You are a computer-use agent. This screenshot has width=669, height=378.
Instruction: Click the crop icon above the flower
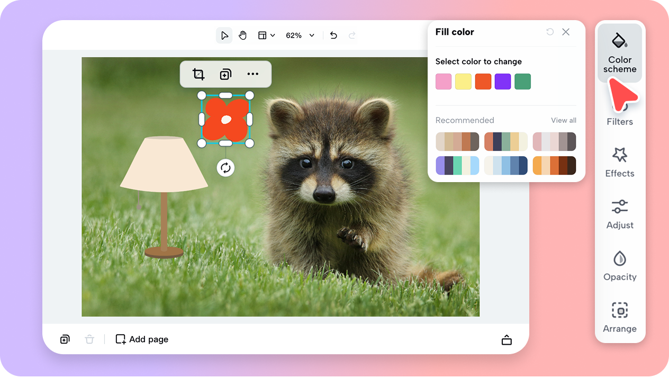tap(198, 74)
